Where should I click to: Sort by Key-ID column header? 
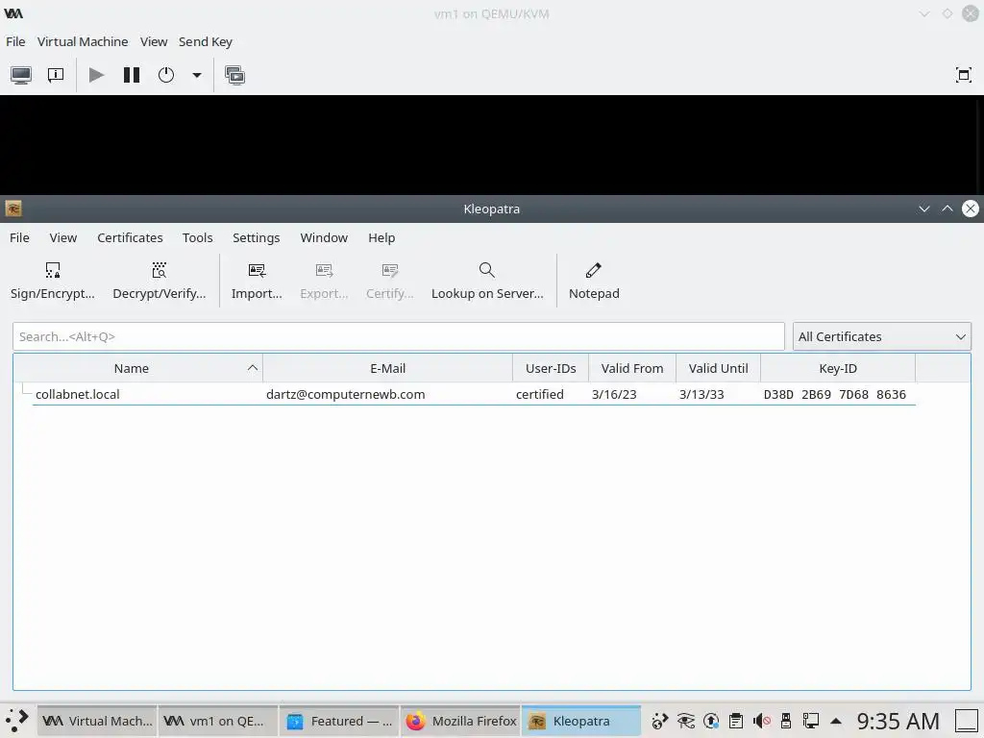[838, 368]
